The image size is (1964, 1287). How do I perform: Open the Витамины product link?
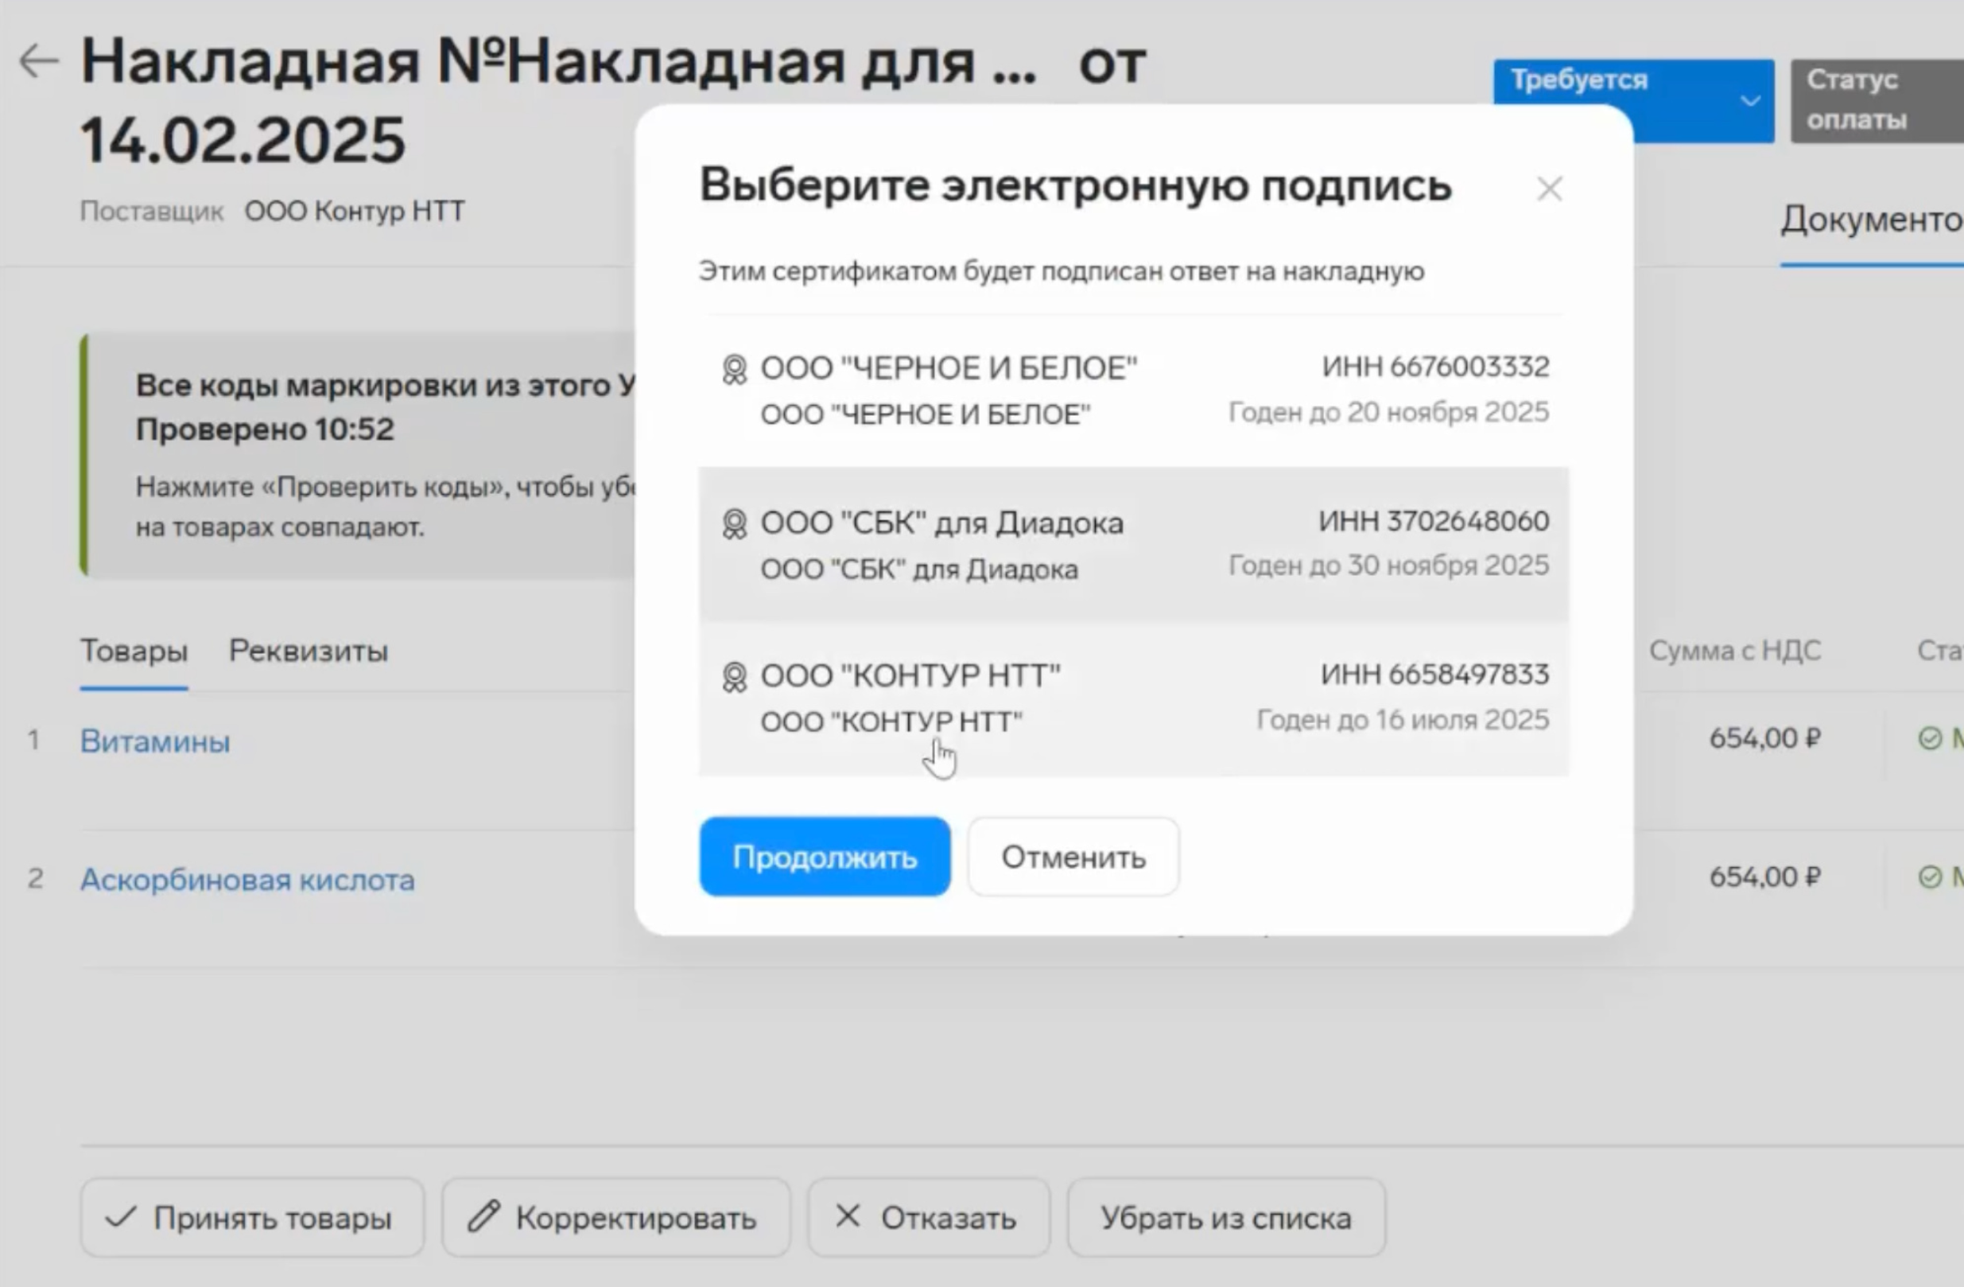click(155, 741)
